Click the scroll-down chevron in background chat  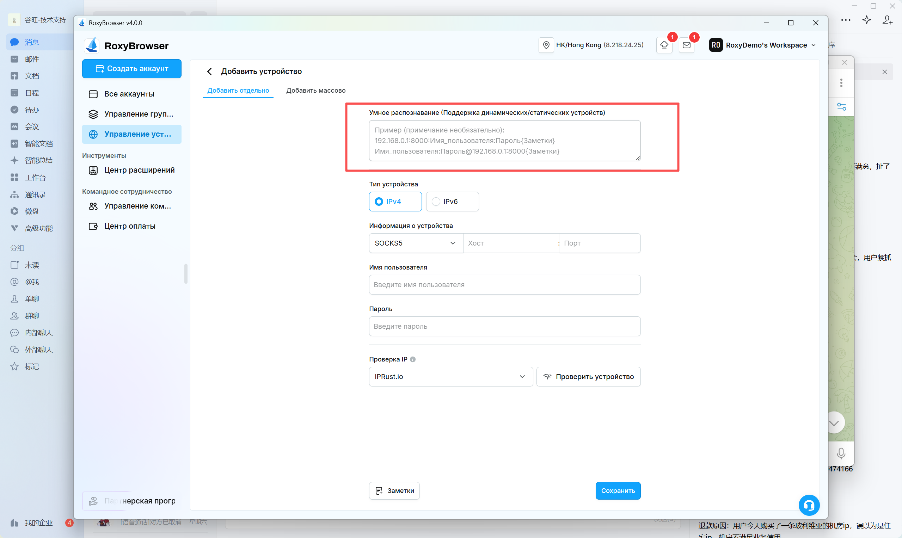click(x=834, y=423)
